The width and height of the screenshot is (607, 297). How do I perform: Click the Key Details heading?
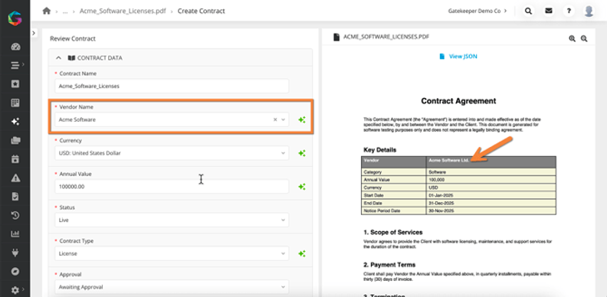click(380, 150)
